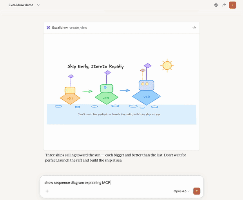Select the orange v0.1 ship hull
Viewport: 243px width, 200px height.
point(70,98)
